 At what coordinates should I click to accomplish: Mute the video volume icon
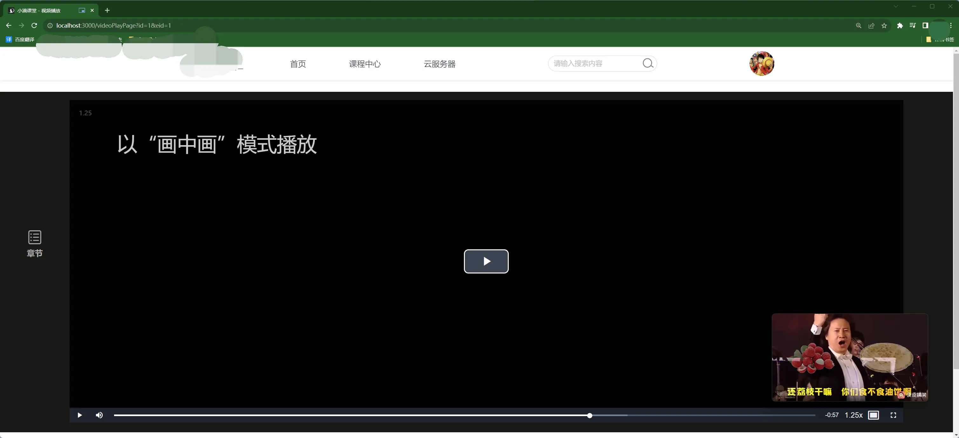tap(99, 415)
